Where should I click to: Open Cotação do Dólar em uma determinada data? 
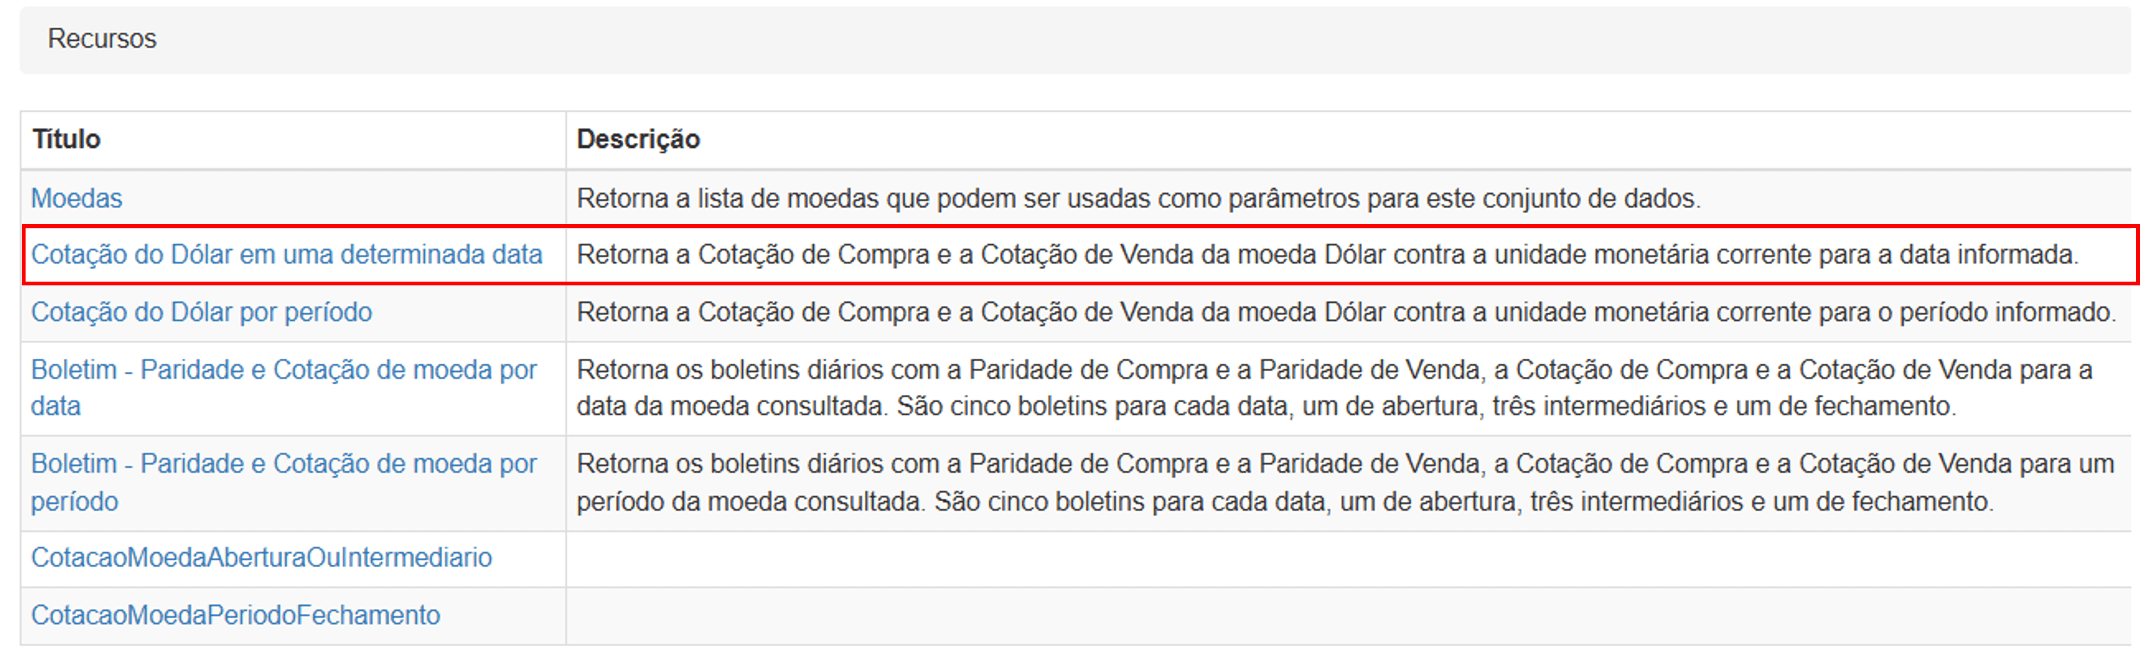[x=287, y=254]
